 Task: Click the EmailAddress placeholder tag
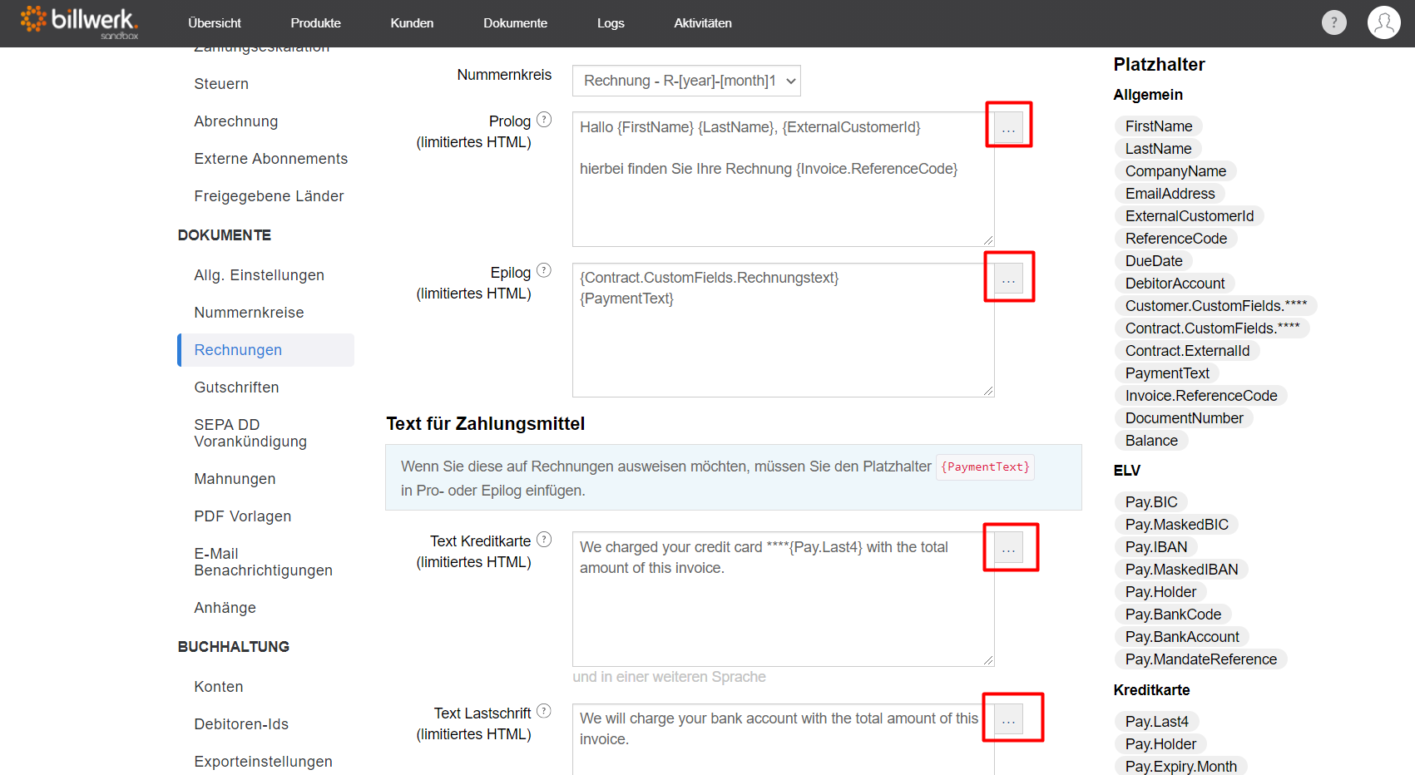(1170, 194)
